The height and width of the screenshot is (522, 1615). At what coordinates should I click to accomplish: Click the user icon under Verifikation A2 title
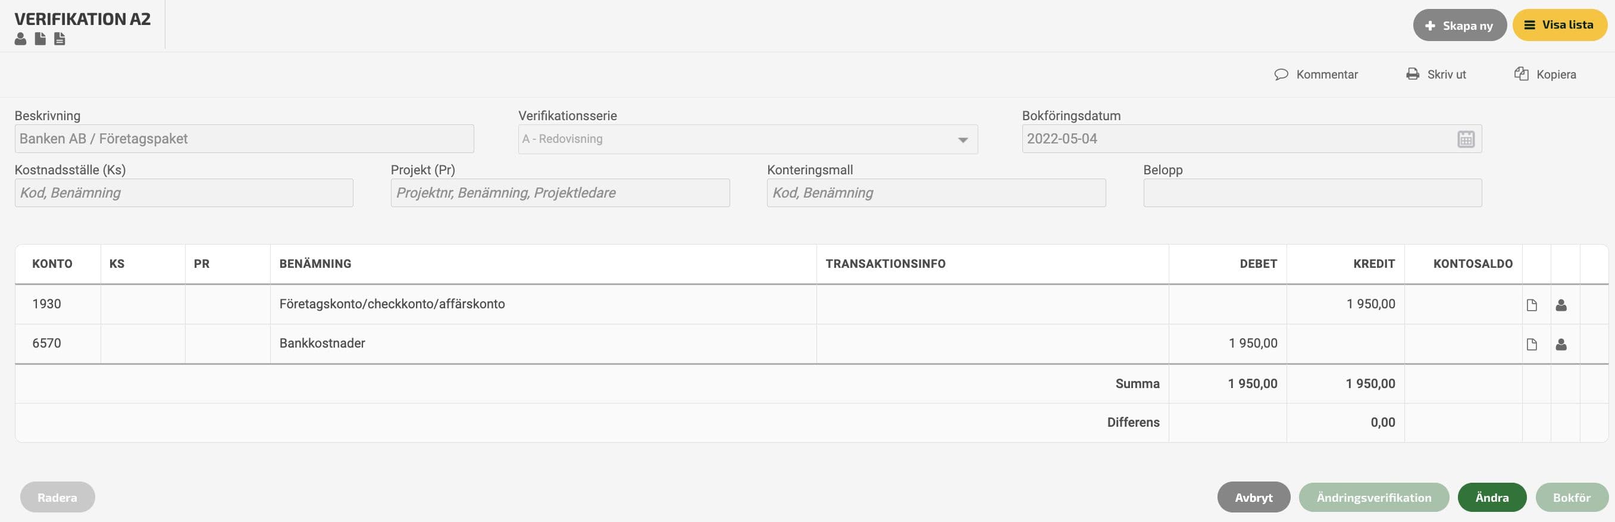21,39
